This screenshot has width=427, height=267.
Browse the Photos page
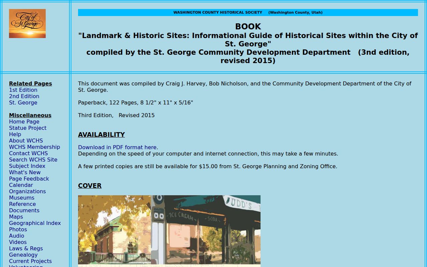18,229
